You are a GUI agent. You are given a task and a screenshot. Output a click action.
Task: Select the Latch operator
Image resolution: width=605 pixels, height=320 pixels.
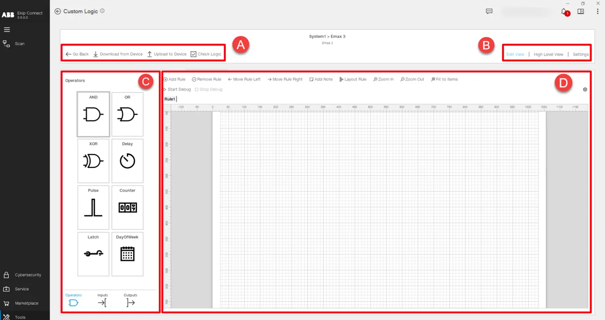point(93,254)
